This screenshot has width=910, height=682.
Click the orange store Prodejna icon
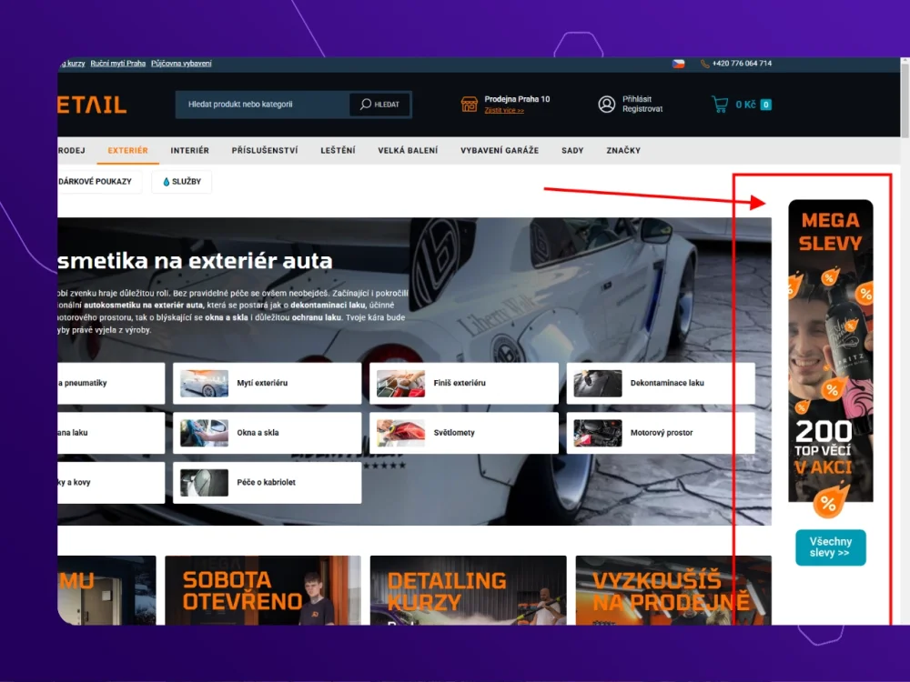470,105
